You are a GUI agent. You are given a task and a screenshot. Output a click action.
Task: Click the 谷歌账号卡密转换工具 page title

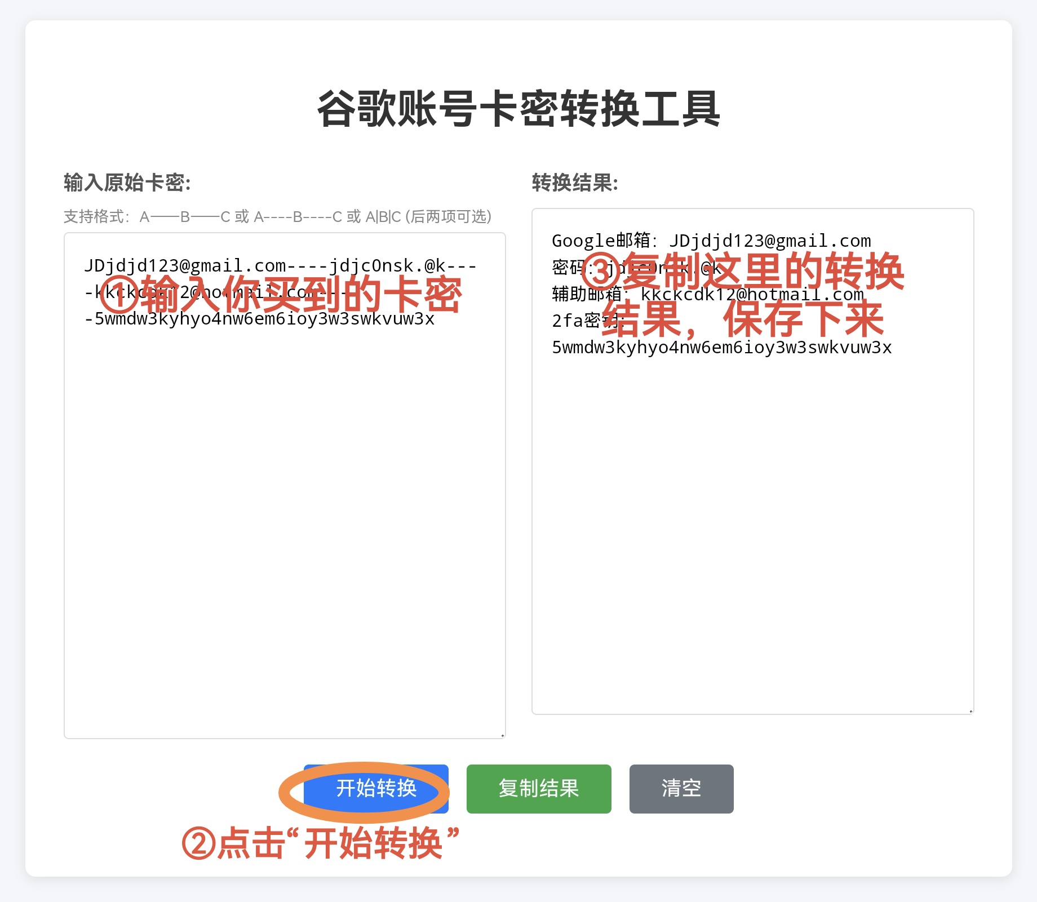click(518, 109)
